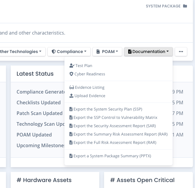
Task: Click the System Package folder icon
Action: [x=185, y=6]
